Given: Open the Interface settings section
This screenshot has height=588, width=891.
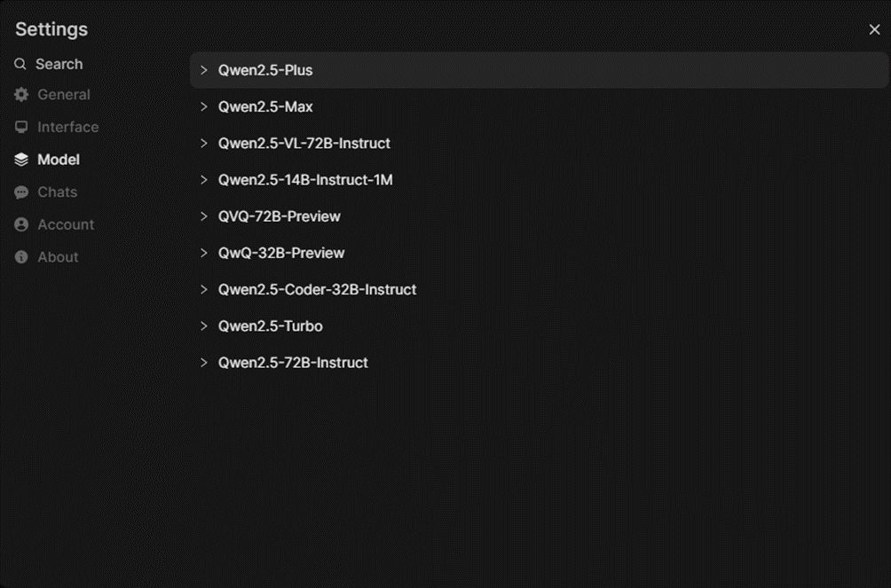Looking at the screenshot, I should pos(67,127).
